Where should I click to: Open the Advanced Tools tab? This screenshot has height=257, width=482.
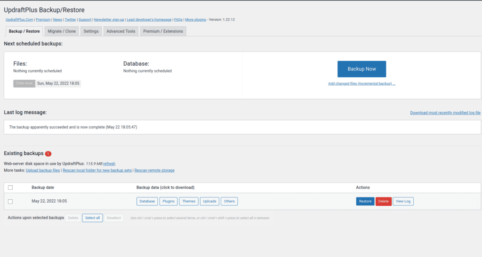[x=120, y=31]
